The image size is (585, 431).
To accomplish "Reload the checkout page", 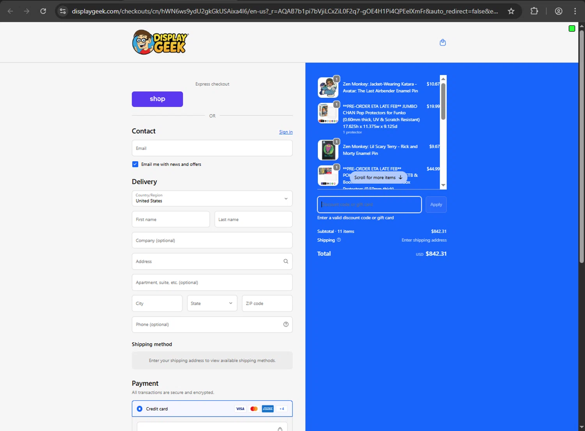I will [x=43, y=11].
